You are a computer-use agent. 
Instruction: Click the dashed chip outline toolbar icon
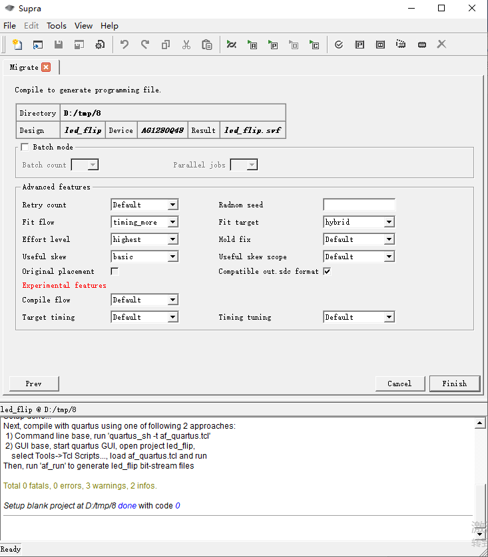point(401,45)
